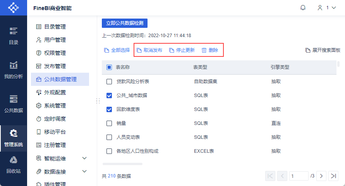Open 公共数据 in the left navigation

tap(14, 104)
